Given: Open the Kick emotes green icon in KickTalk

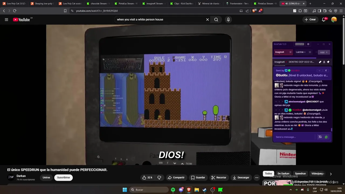Looking at the screenshot, I should pos(326,137).
